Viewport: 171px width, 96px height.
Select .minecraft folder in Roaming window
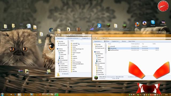point(75,43)
